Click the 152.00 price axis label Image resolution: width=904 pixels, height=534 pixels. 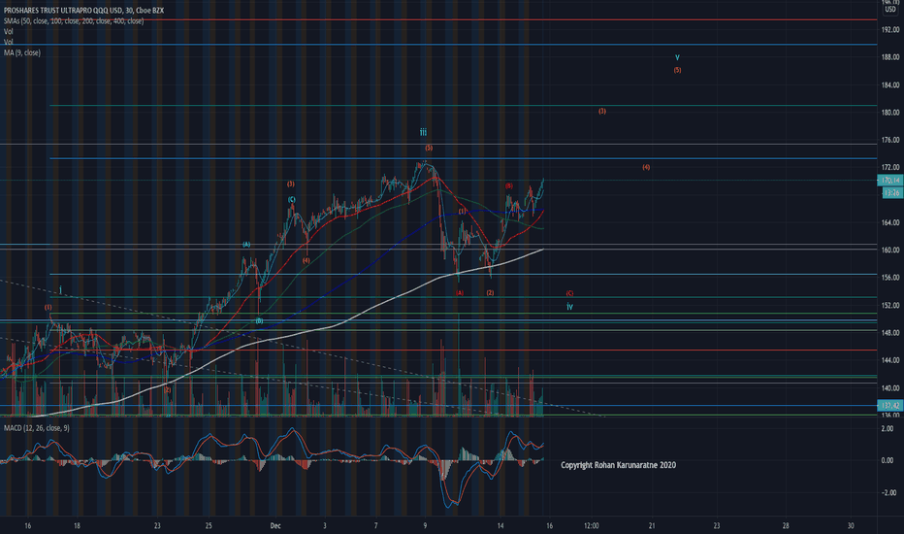point(890,305)
